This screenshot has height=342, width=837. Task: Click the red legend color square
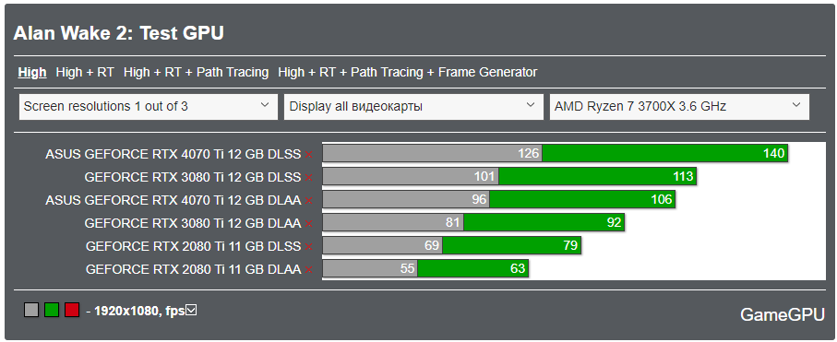pyautogui.click(x=72, y=310)
